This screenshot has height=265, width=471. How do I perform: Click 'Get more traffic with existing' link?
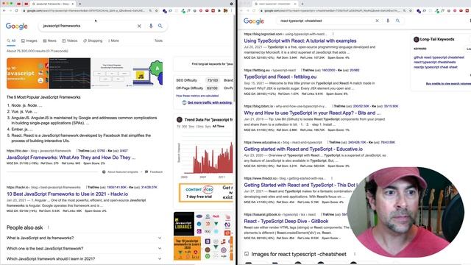tap(209, 102)
